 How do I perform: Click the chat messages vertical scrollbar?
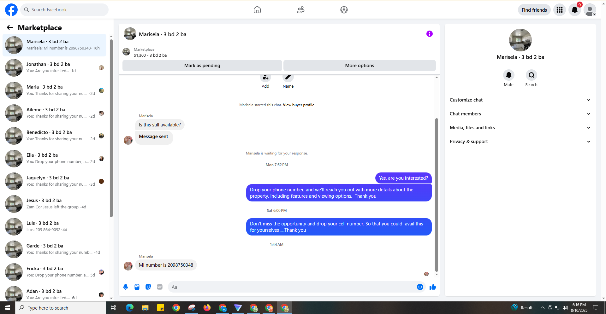pyautogui.click(x=437, y=195)
